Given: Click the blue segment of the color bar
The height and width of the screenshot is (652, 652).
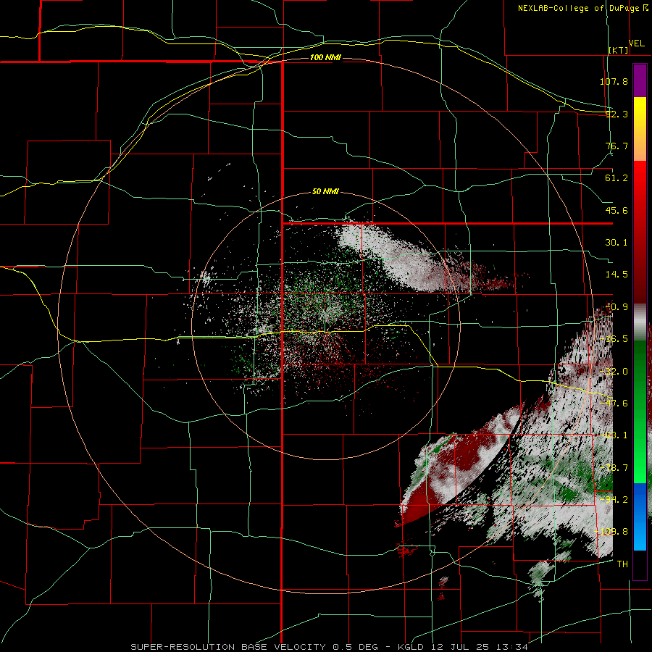Looking at the screenshot, I should [x=640, y=517].
